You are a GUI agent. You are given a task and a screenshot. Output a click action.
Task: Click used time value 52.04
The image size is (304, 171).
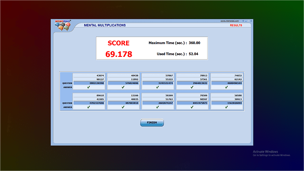(193, 54)
